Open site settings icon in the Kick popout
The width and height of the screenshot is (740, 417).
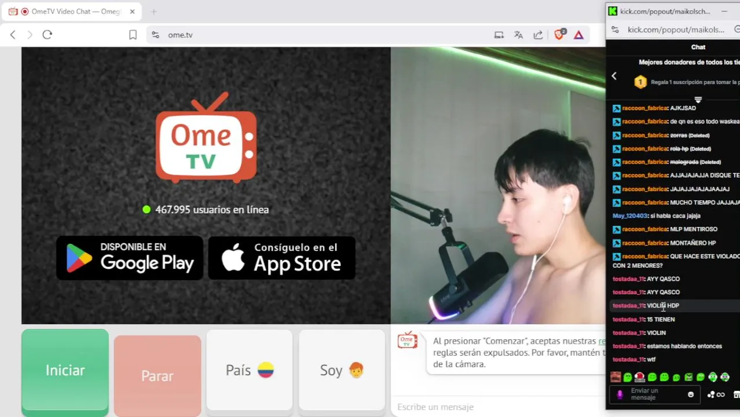616,30
